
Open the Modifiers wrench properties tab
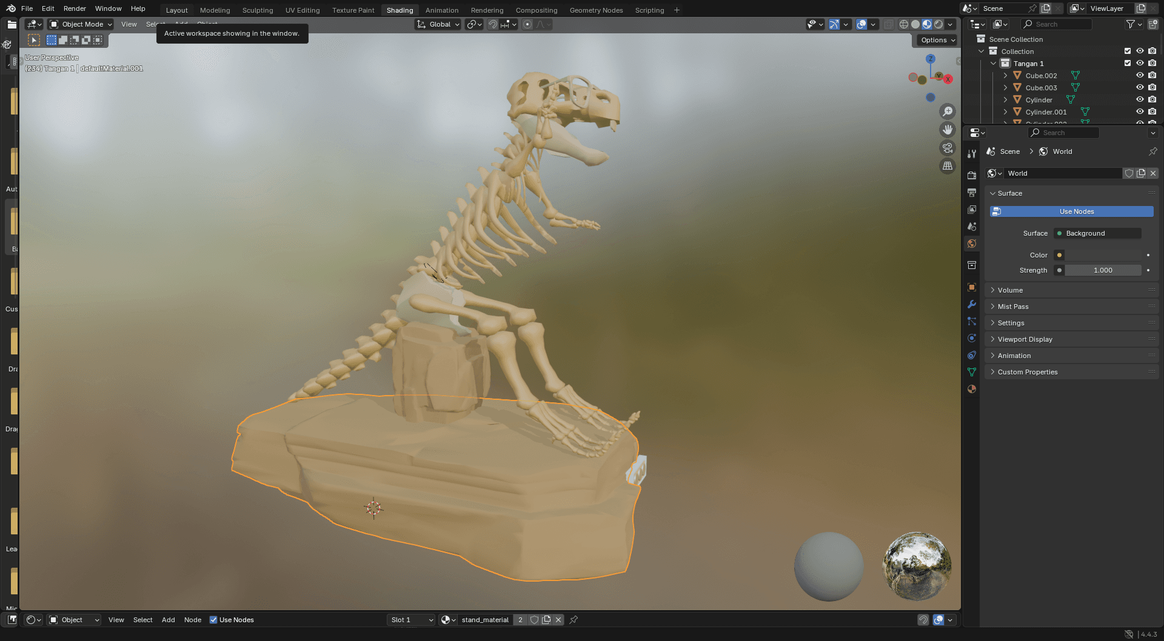coord(972,304)
